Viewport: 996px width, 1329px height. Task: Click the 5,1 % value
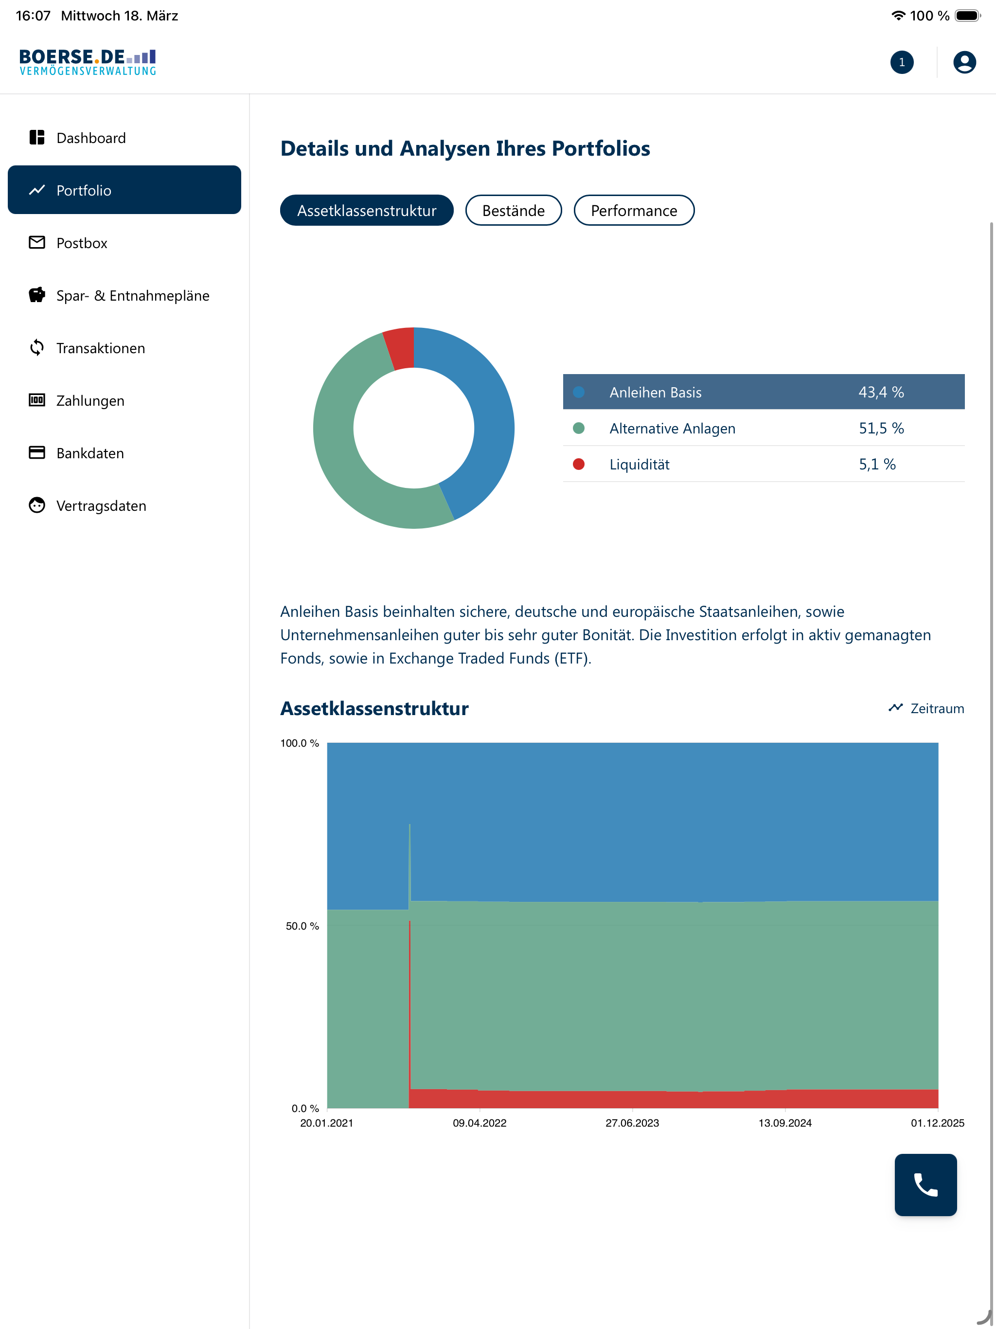point(876,464)
